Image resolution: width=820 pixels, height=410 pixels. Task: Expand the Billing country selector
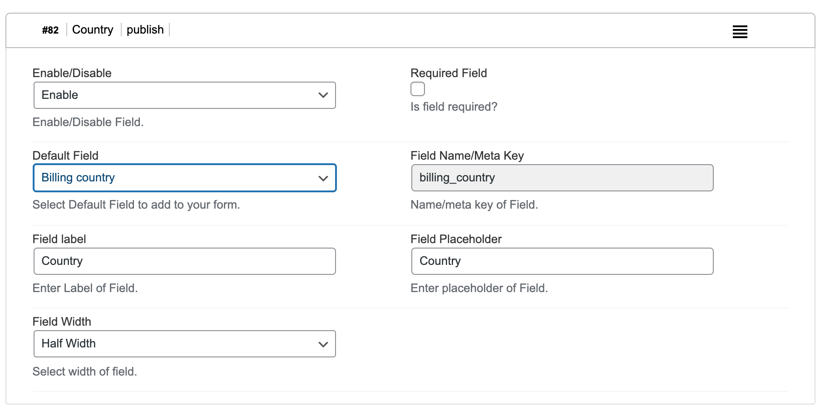(184, 178)
